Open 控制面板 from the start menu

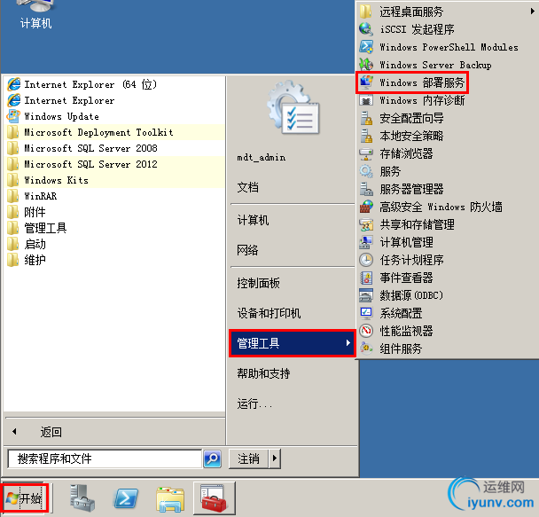pyautogui.click(x=258, y=283)
